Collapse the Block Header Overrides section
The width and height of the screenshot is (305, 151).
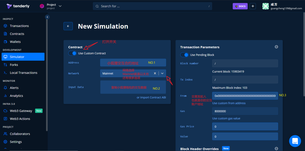pos(276,148)
